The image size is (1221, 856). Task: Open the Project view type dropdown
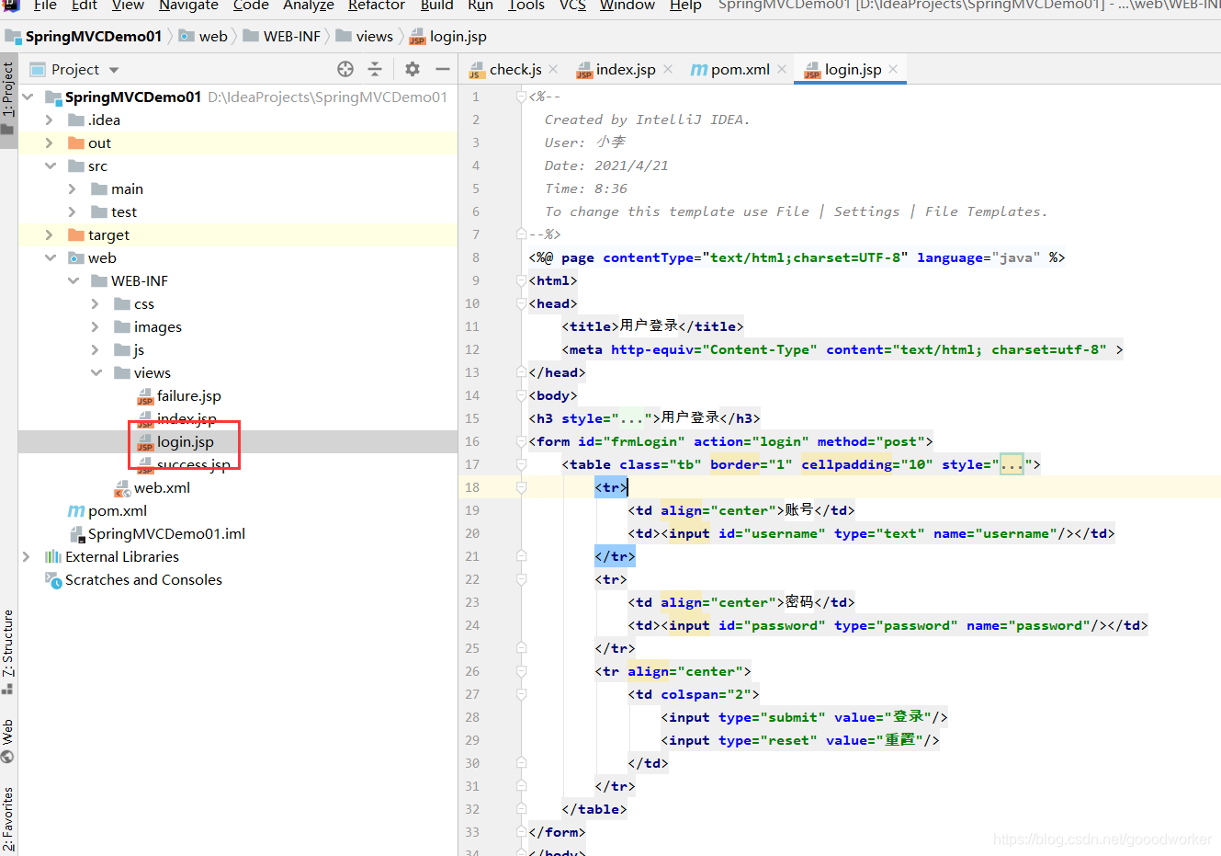coord(114,70)
